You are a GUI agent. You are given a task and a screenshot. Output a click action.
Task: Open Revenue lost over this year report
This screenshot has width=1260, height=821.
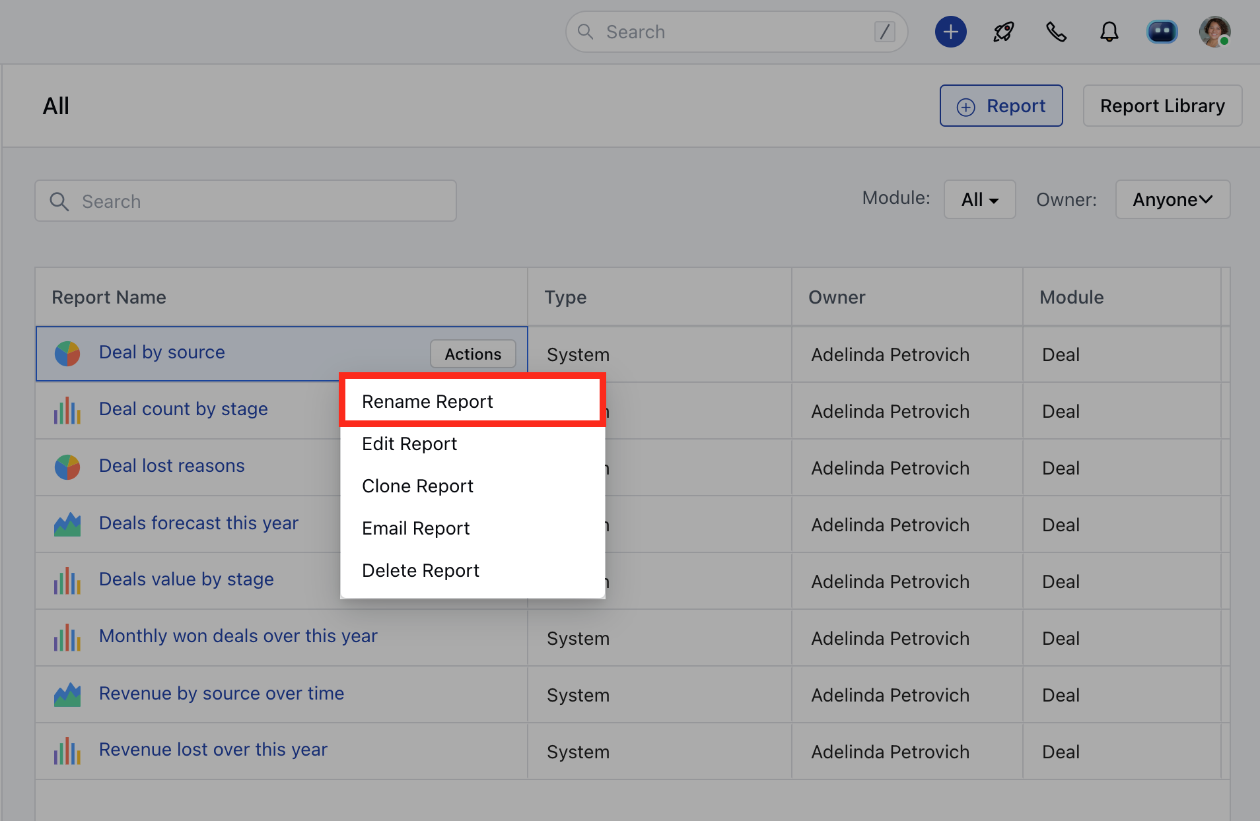[x=213, y=750]
